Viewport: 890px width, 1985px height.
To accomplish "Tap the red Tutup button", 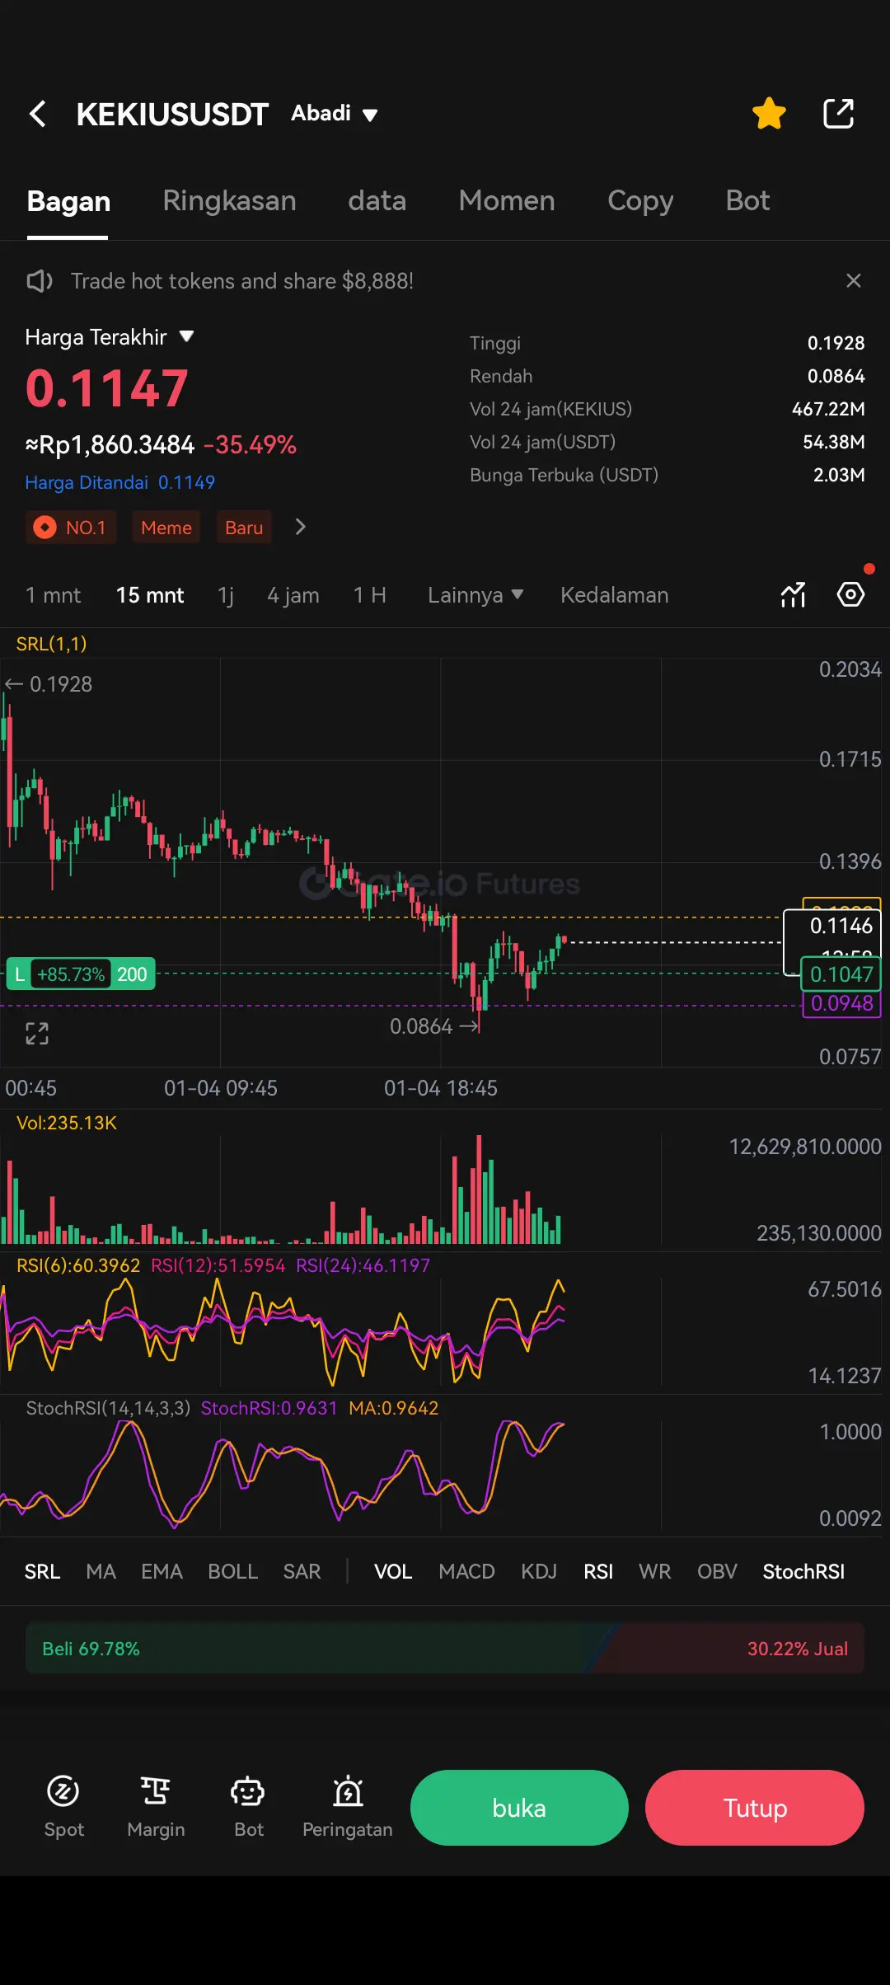I will click(755, 1808).
